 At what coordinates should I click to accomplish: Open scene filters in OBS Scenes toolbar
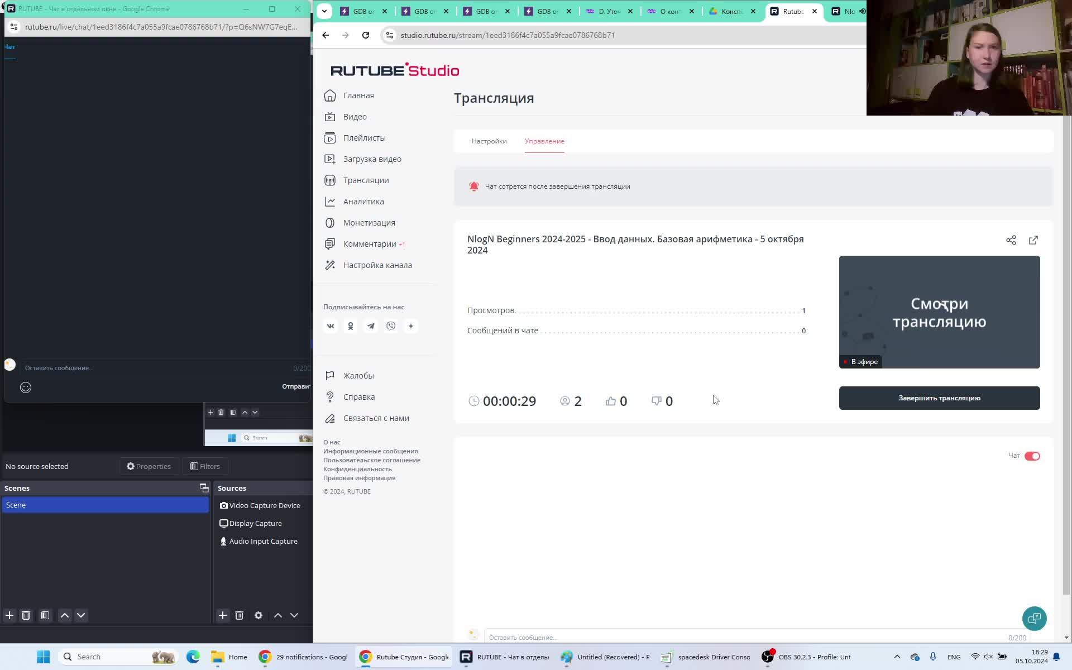coord(45,615)
